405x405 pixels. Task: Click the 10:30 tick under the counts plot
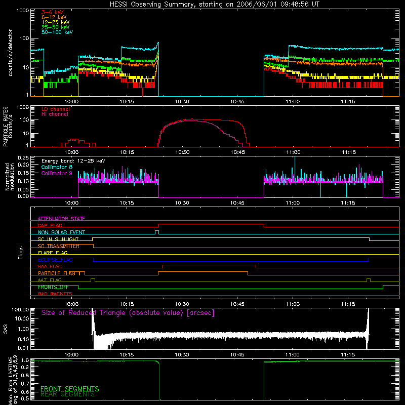point(182,102)
